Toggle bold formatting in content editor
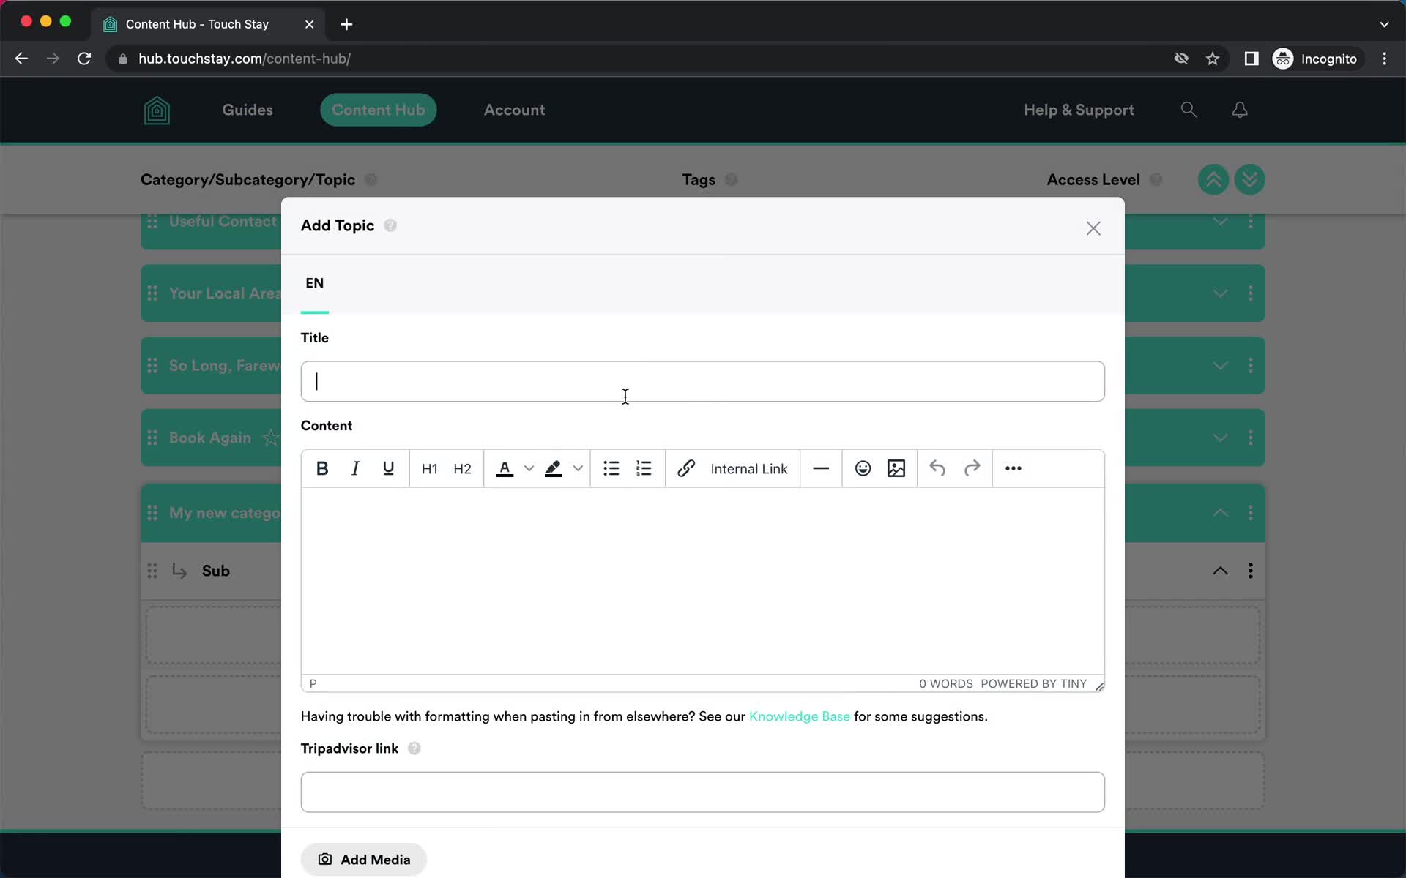1406x878 pixels. (321, 468)
